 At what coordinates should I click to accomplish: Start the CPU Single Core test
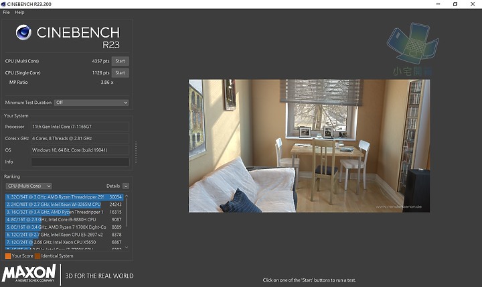point(120,72)
